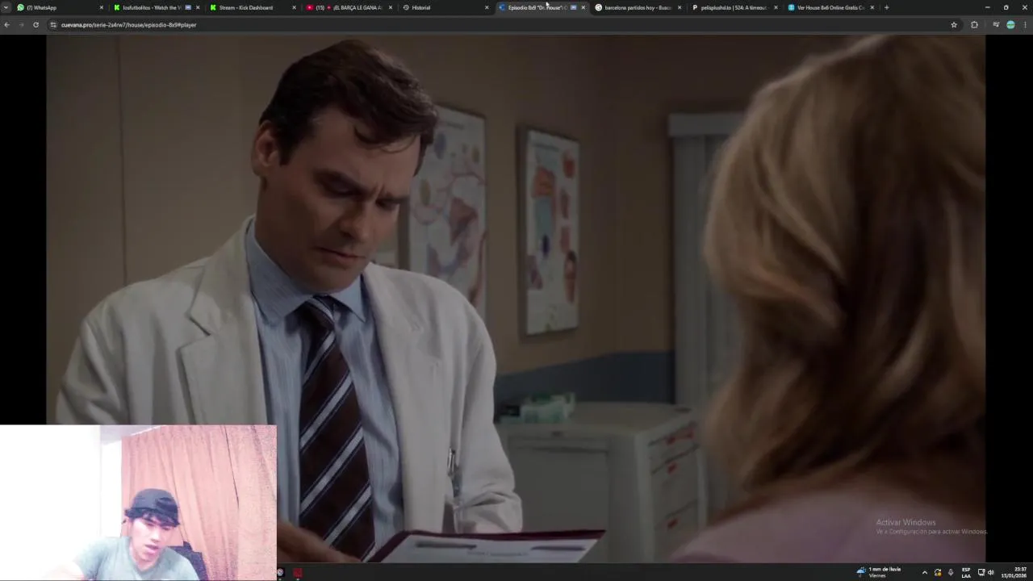Click the forward navigation arrow

click(x=21, y=25)
